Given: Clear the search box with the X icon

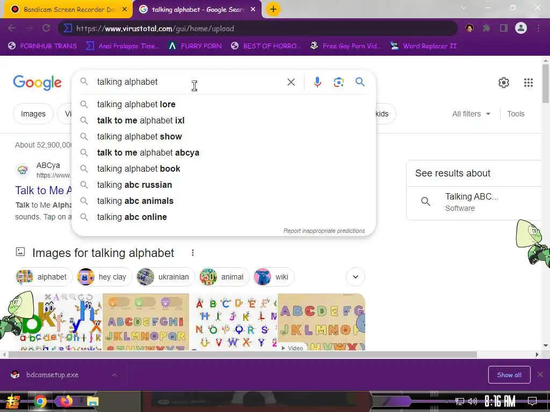Looking at the screenshot, I should 291,82.
